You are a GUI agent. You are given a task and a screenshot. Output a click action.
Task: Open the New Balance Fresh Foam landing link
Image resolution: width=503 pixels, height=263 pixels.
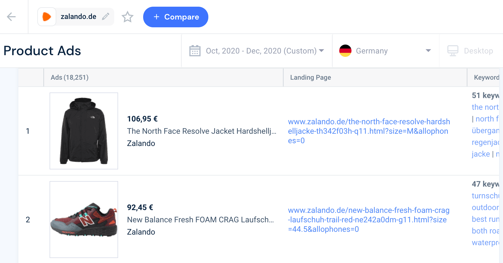pos(369,220)
